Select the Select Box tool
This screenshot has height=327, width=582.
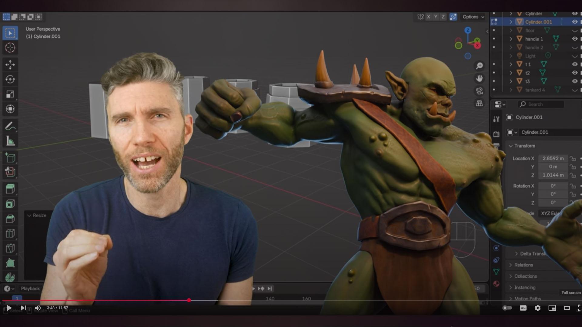pyautogui.click(x=10, y=33)
